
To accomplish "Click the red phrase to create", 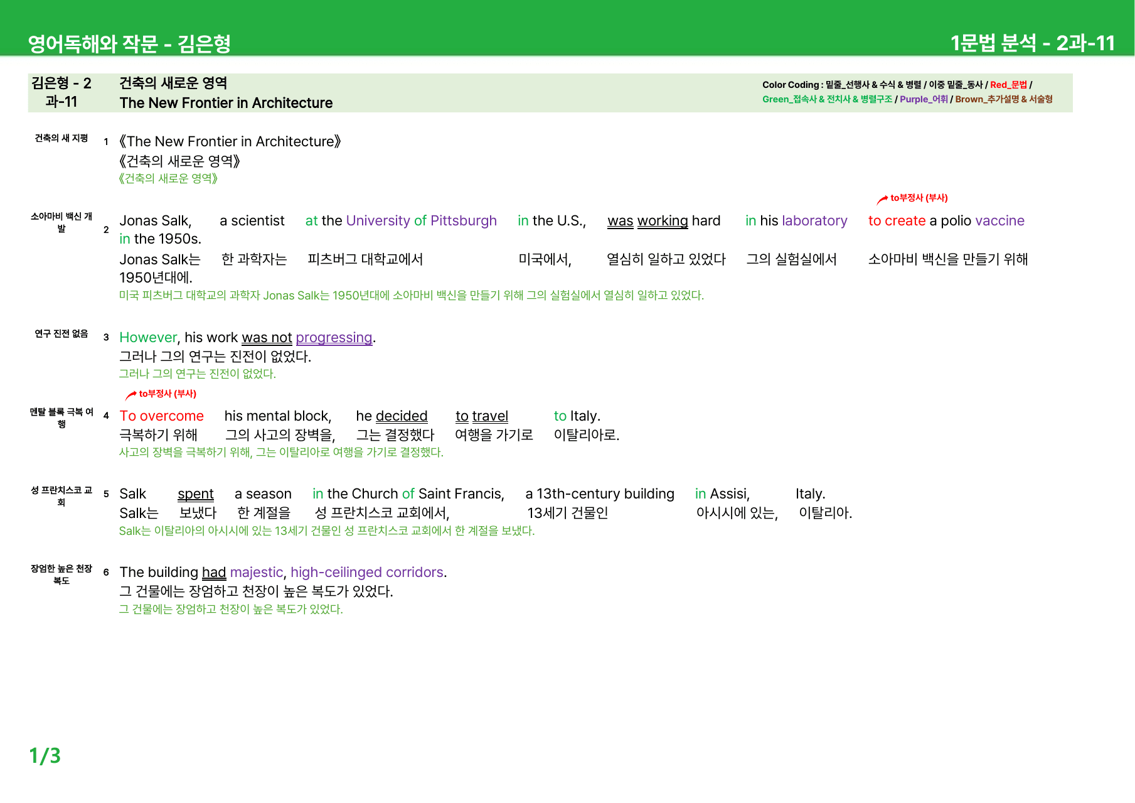I will point(897,221).
